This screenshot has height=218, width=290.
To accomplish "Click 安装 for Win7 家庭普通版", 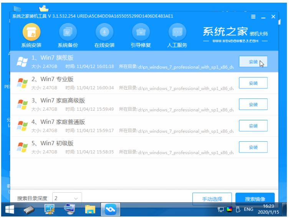I will coord(253,126).
